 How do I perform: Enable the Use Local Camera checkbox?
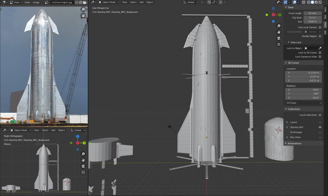coord(320,27)
